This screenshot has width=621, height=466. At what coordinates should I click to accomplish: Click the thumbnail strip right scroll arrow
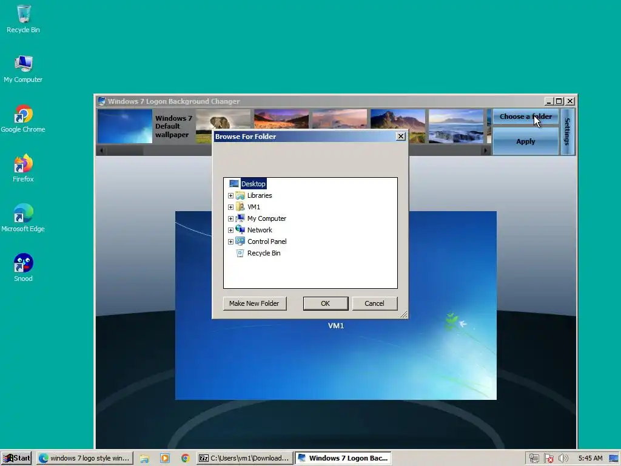(486, 150)
